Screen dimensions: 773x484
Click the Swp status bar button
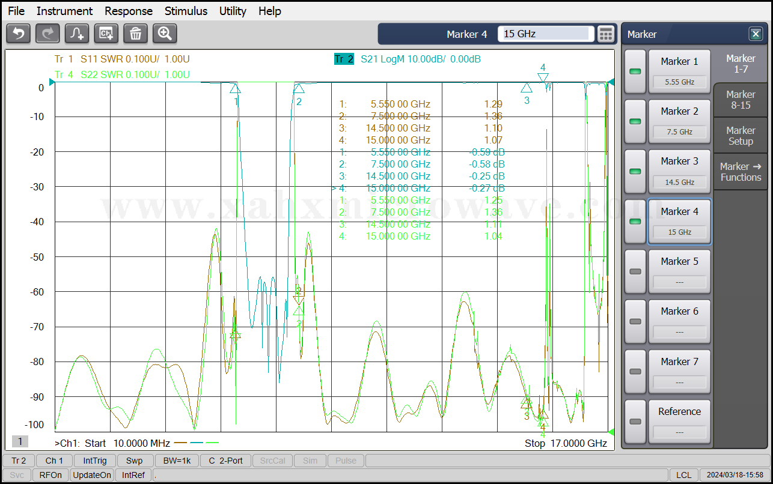click(135, 461)
